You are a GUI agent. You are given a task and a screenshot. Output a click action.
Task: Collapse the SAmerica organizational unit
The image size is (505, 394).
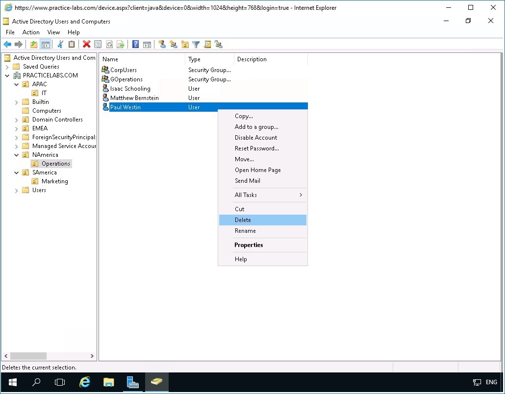pos(17,173)
